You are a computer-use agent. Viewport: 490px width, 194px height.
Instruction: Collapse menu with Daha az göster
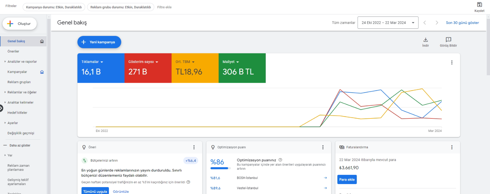[20, 145]
